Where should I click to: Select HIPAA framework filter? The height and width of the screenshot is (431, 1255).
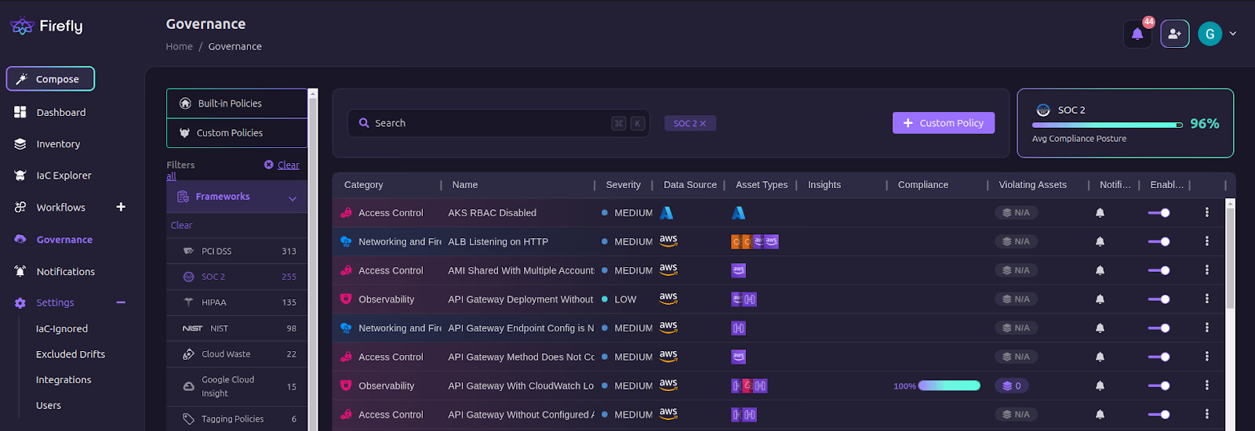pyautogui.click(x=237, y=302)
